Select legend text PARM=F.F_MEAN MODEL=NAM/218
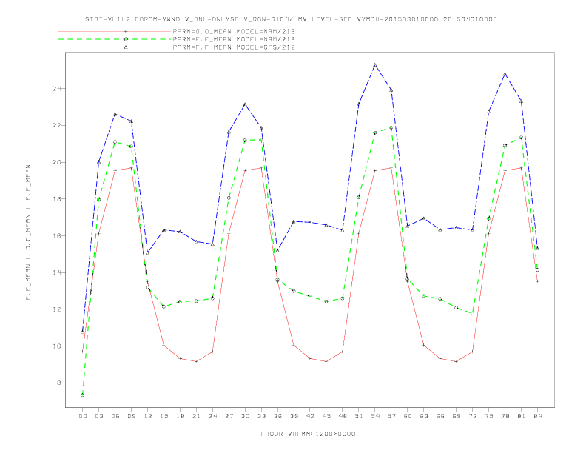The image size is (586, 453). (234, 39)
